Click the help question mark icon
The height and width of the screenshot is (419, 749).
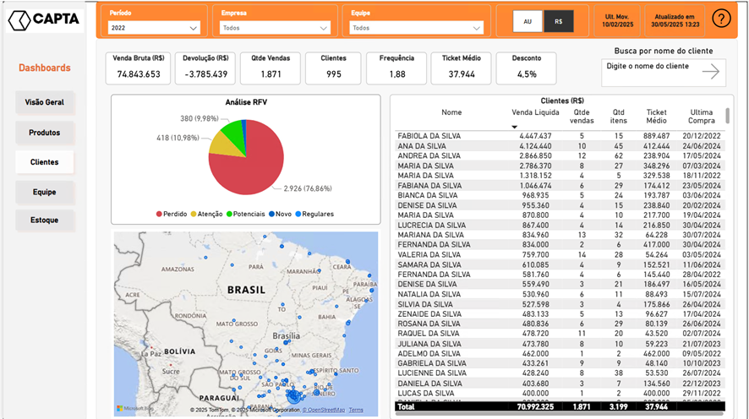[721, 19]
